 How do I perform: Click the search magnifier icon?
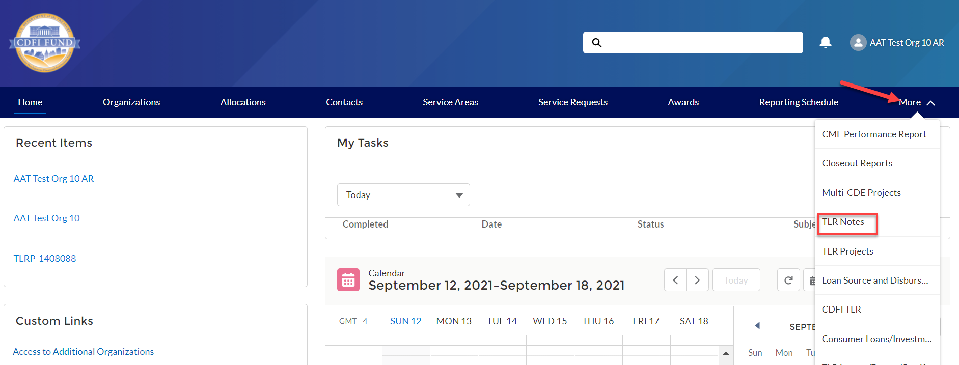(x=597, y=43)
